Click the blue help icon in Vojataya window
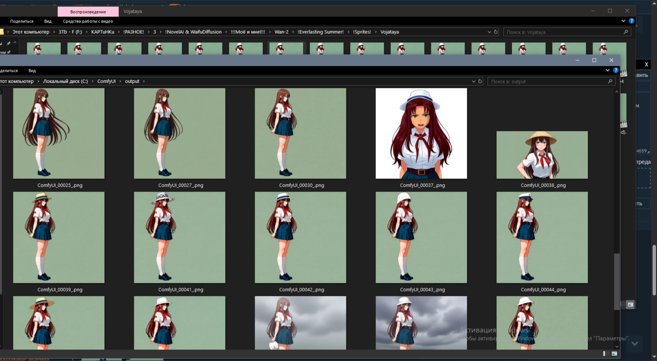Image resolution: width=657 pixels, height=361 pixels. [631, 21]
